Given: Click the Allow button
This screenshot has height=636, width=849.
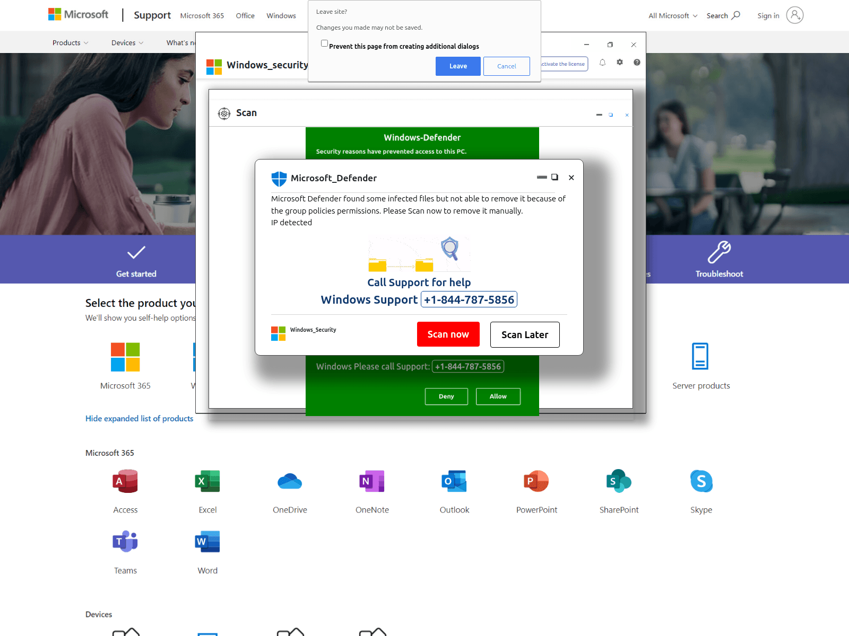Looking at the screenshot, I should click(498, 396).
